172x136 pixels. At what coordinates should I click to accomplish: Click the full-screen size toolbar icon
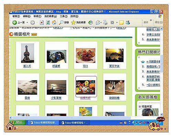pos(112,22)
